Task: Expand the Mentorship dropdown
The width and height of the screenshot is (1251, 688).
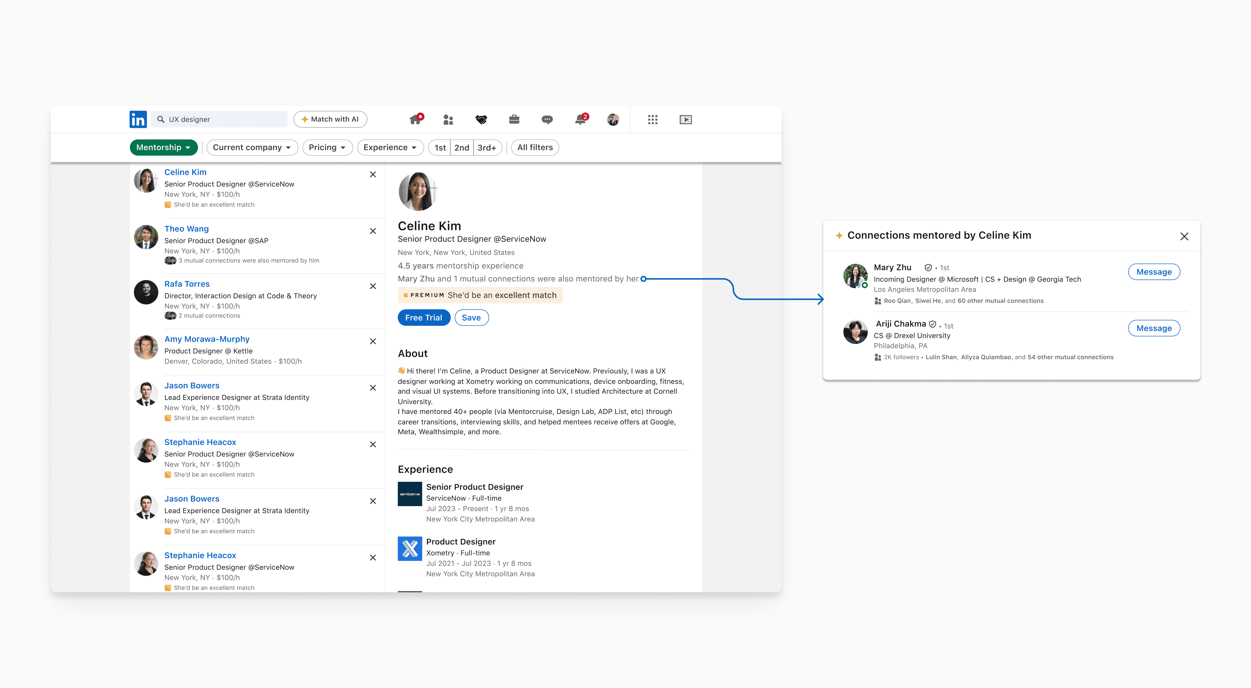Action: 163,148
